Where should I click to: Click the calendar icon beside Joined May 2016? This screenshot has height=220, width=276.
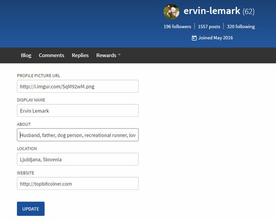[194, 38]
